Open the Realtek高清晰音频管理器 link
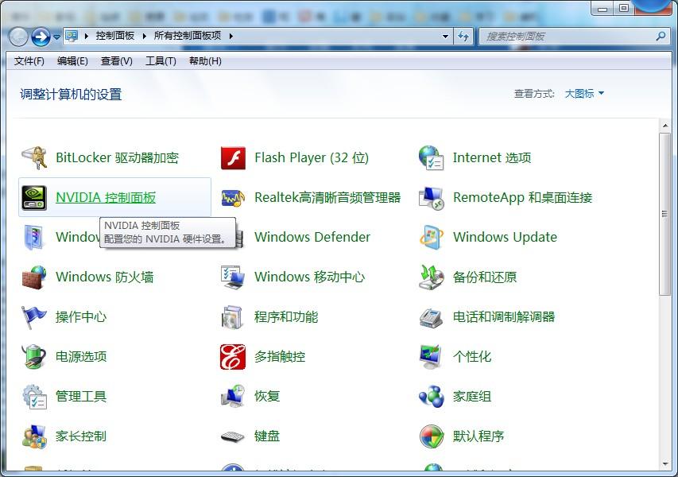 (x=327, y=198)
